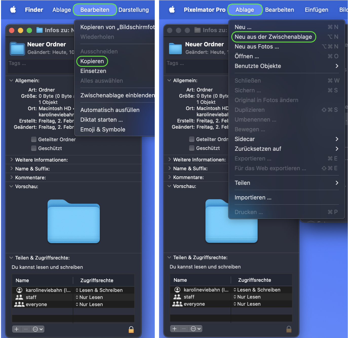Click the lock icon in the Pixelmator screenshot
Screen dimensions: 348x338
289,329
